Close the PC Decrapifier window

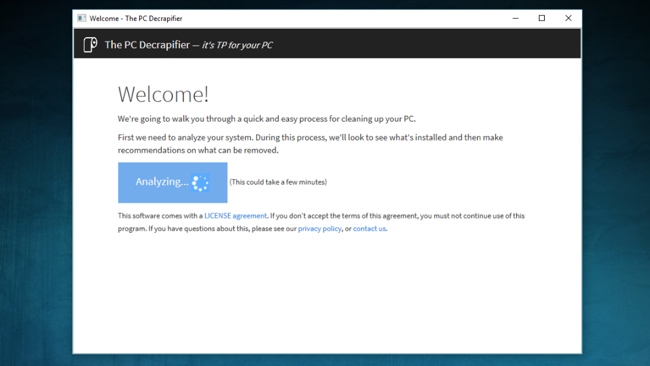pos(568,18)
